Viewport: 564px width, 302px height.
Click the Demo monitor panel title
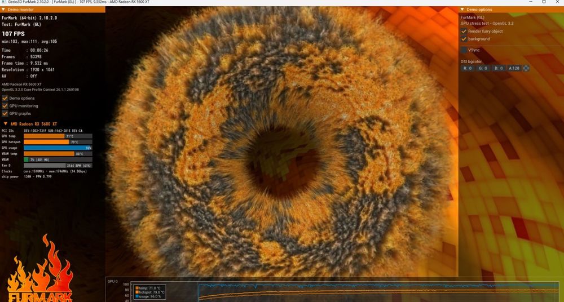21,10
